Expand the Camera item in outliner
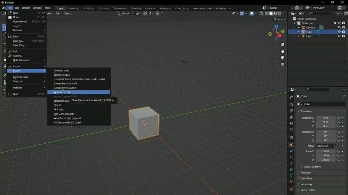 tap(299, 27)
